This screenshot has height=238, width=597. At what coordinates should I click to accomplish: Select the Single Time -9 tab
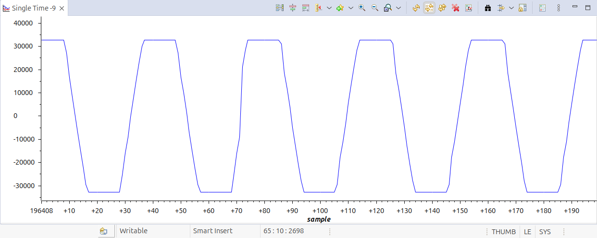(x=34, y=8)
